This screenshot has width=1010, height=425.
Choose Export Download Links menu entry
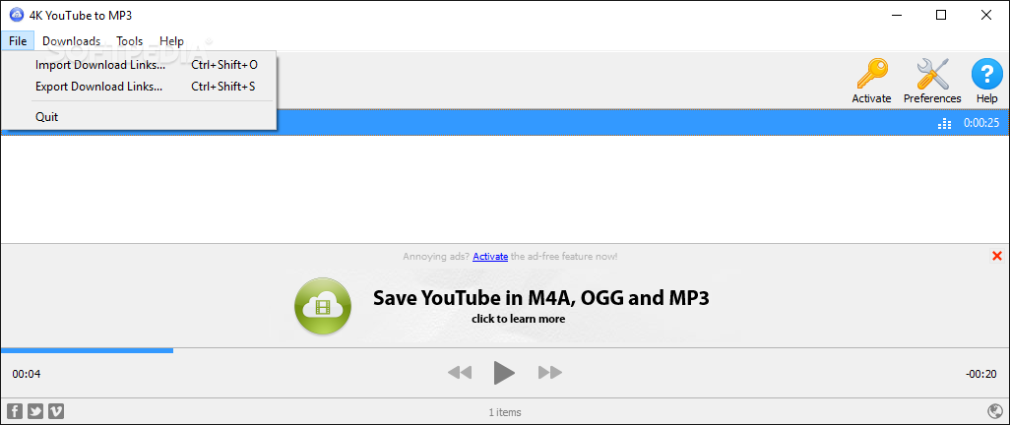tap(139, 87)
